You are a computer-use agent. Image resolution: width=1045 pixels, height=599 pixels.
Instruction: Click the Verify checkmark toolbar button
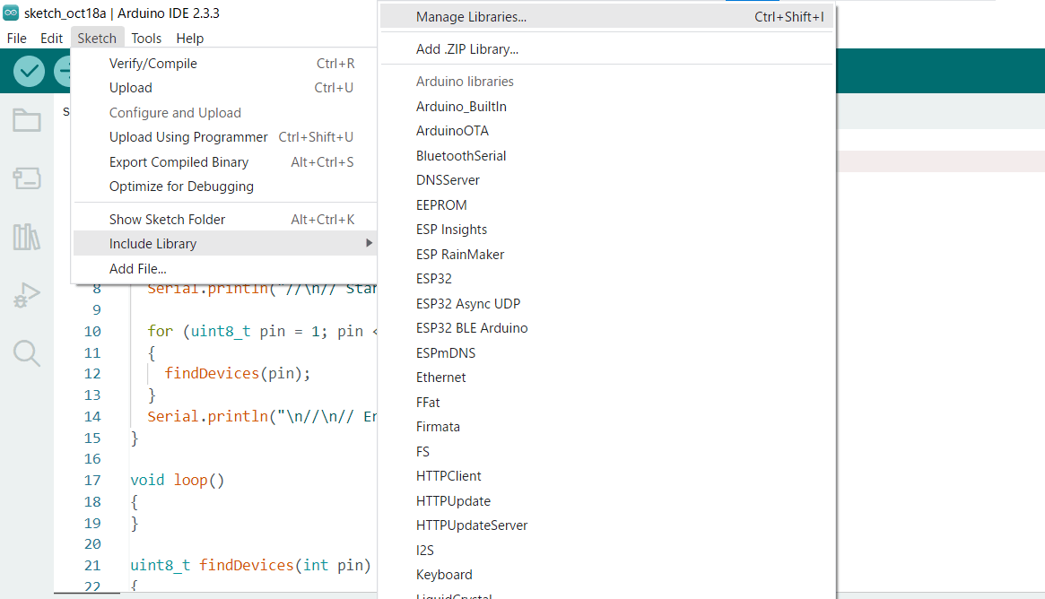coord(29,71)
